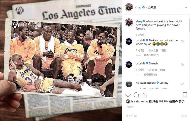The width and height of the screenshot is (190, 121).
Task: Reply to the Barkley comment via 回复
Action: tap(164, 50)
